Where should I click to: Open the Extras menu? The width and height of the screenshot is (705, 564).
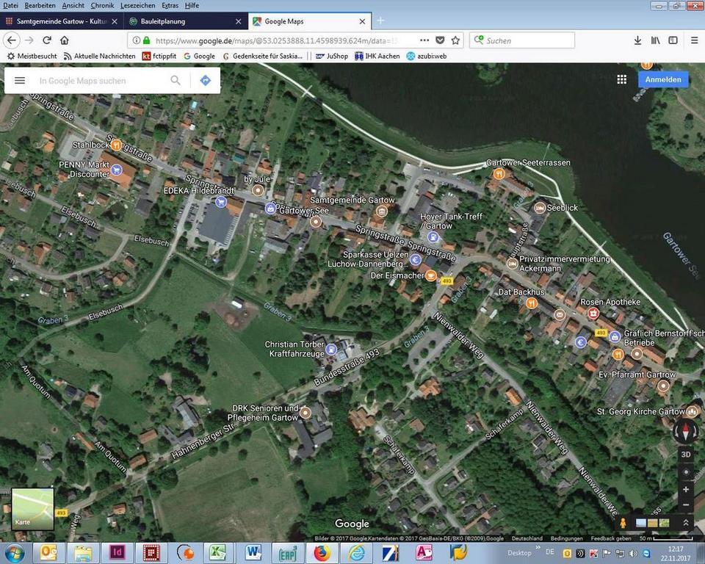click(x=170, y=5)
